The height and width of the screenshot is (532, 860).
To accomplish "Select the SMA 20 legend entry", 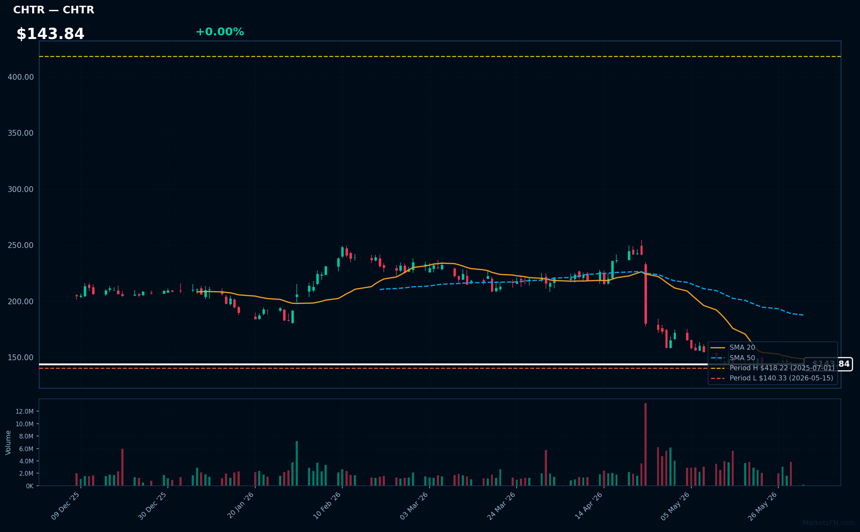I will 733,348.
